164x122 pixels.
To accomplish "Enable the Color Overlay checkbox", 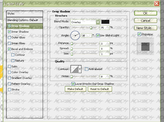I will (x=9, y=72).
